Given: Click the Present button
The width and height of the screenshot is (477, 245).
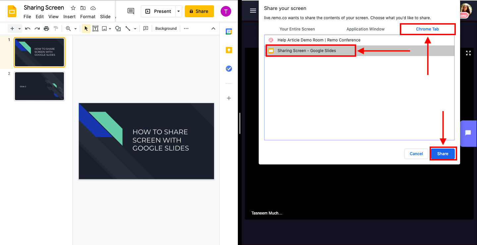Looking at the screenshot, I should click(158, 11).
